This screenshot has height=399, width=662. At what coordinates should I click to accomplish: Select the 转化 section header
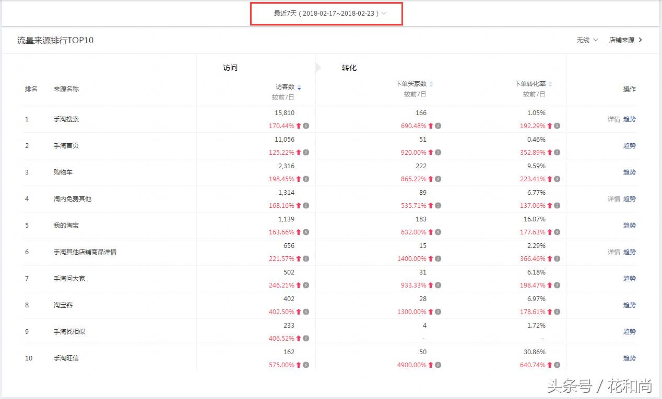coord(349,67)
